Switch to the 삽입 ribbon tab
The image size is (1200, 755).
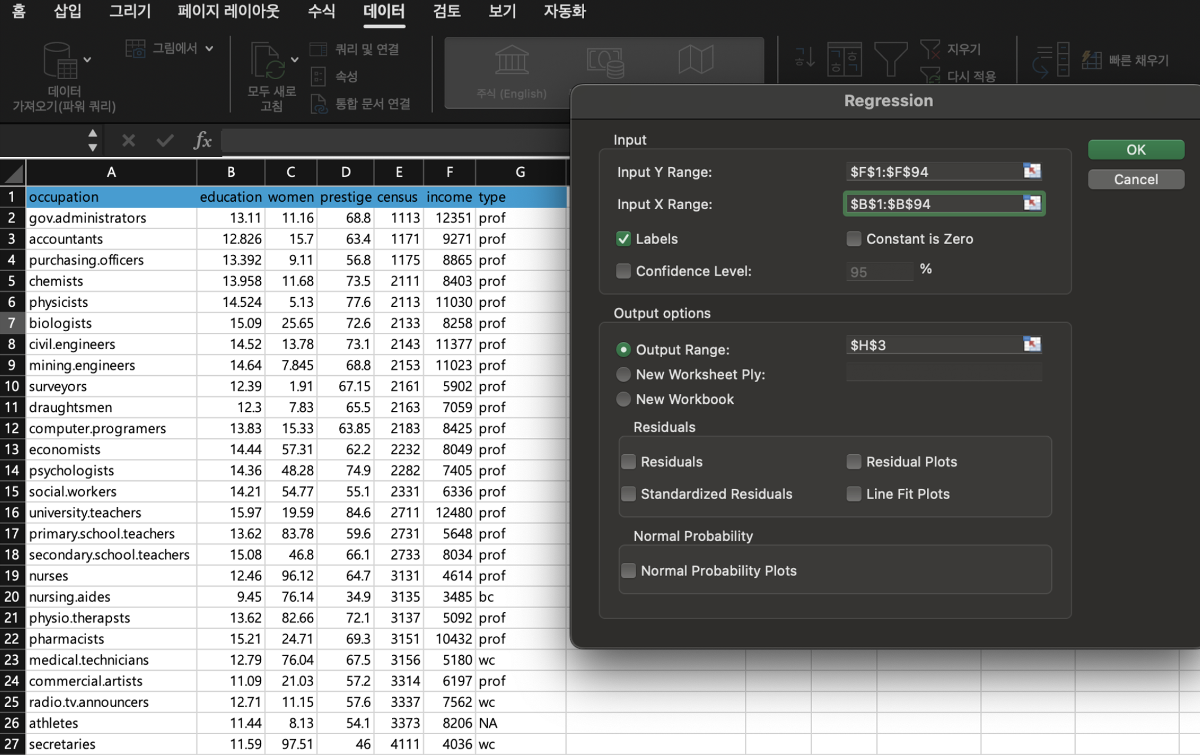[67, 11]
